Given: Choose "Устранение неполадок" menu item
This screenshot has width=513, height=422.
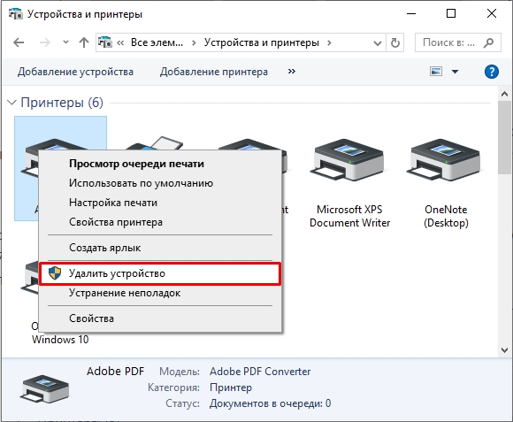Looking at the screenshot, I should coord(160,293).
